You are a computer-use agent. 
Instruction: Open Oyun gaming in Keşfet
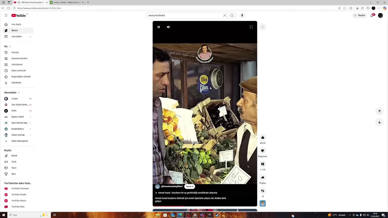pos(18,168)
